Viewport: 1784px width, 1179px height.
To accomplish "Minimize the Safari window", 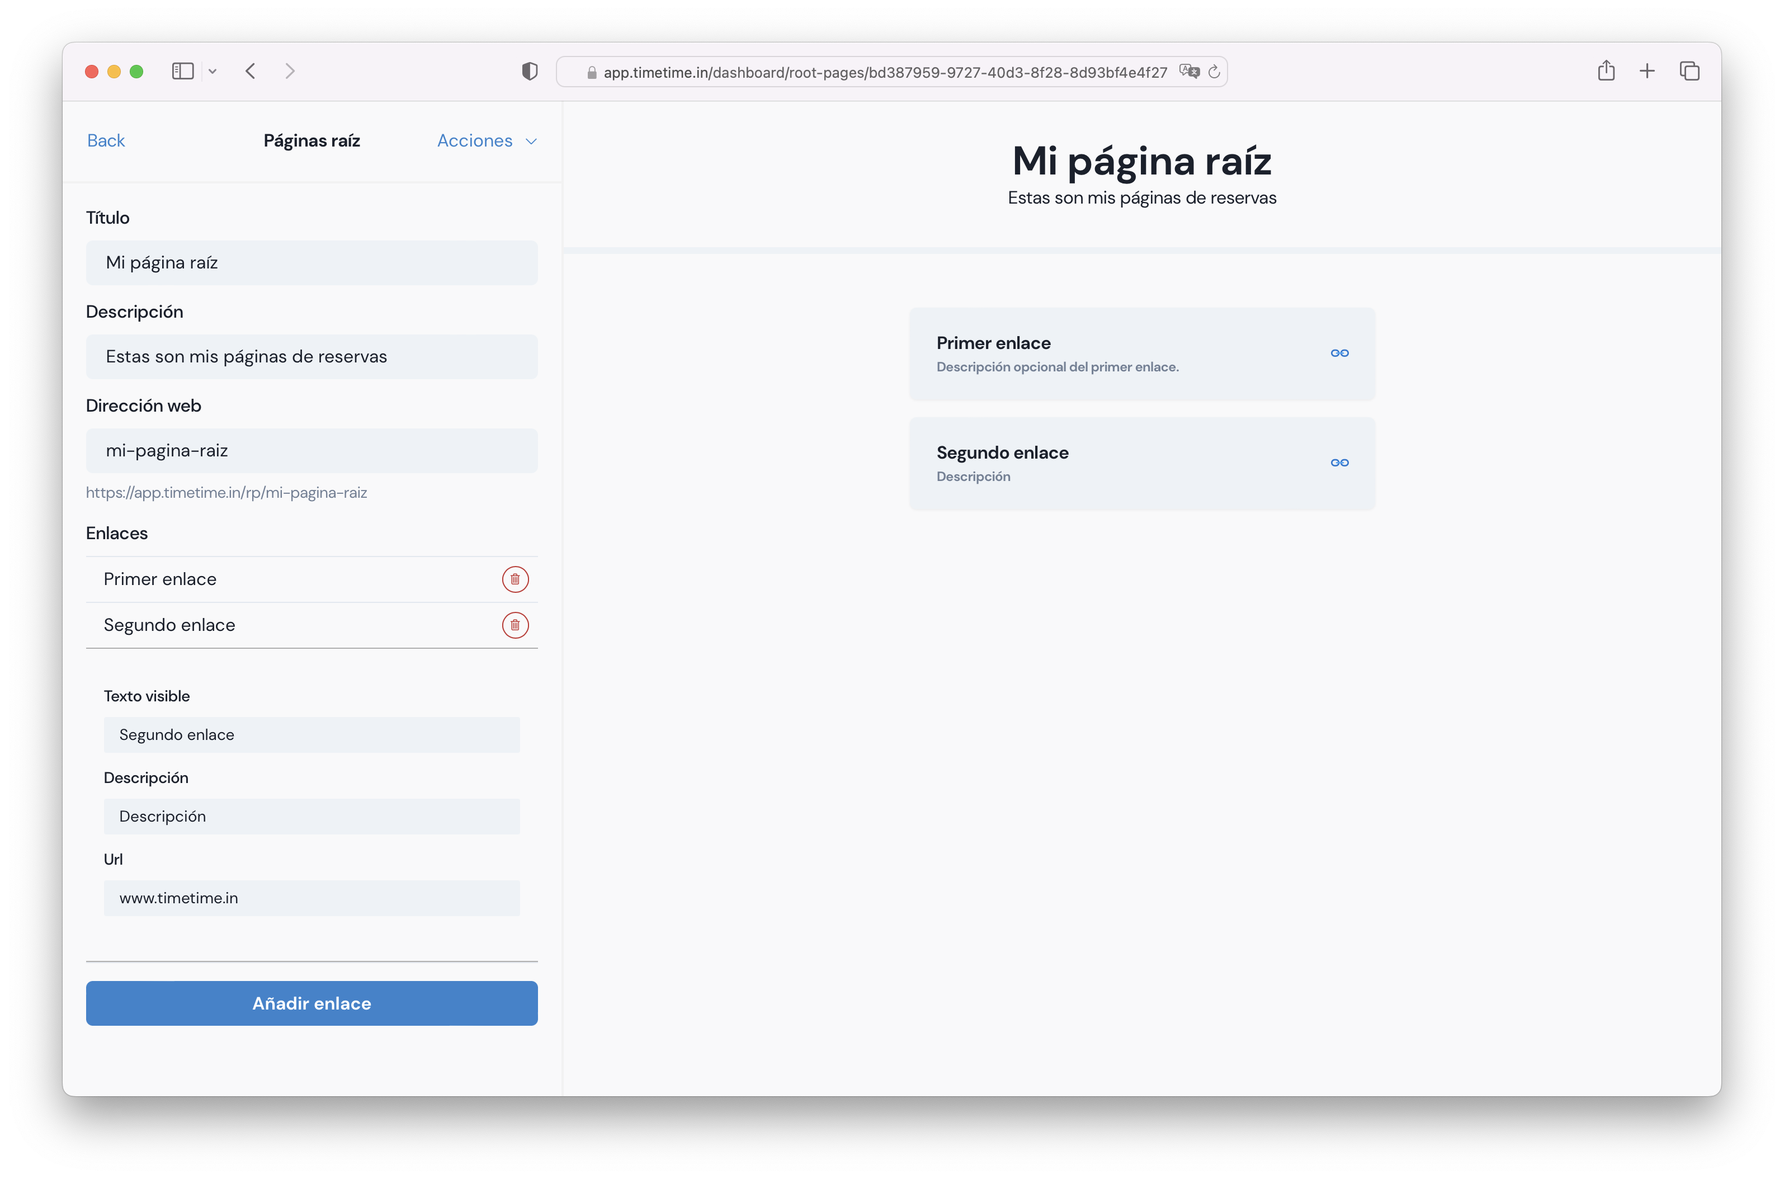I will [114, 72].
